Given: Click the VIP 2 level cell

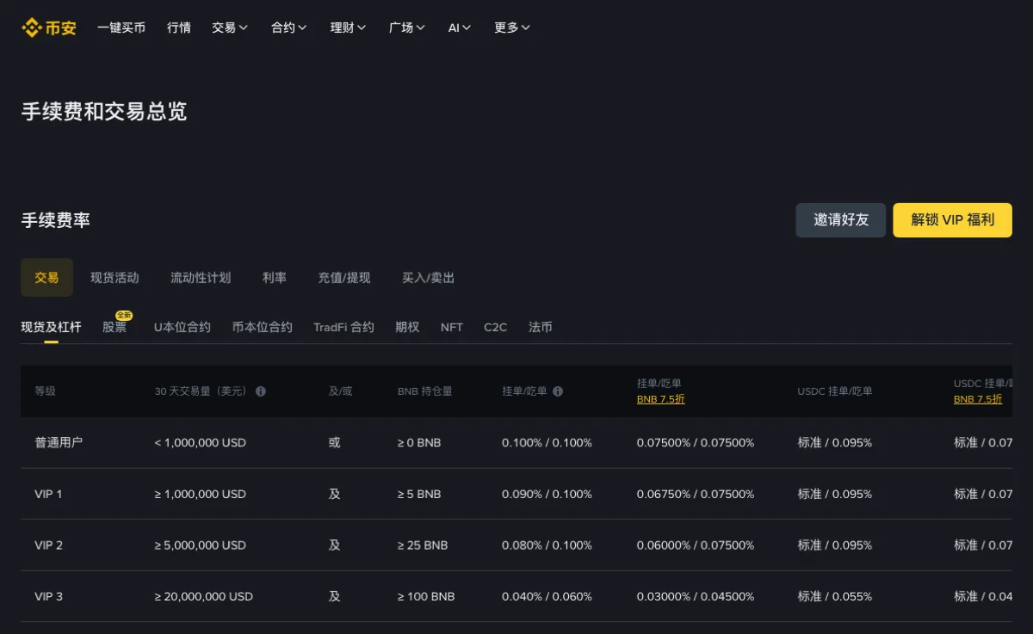Looking at the screenshot, I should coord(48,545).
